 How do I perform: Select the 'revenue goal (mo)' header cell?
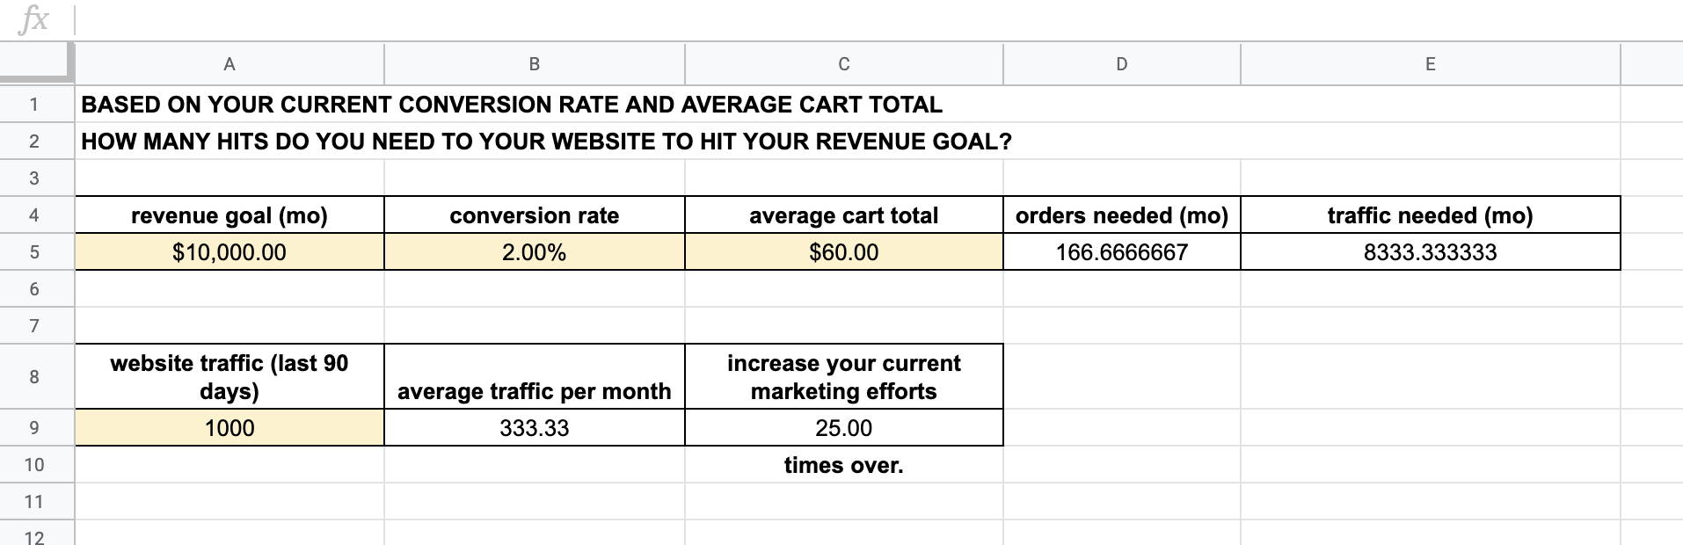pyautogui.click(x=229, y=215)
